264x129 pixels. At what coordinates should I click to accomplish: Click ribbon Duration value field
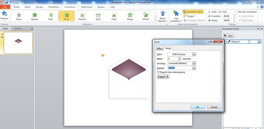(x=228, y=16)
